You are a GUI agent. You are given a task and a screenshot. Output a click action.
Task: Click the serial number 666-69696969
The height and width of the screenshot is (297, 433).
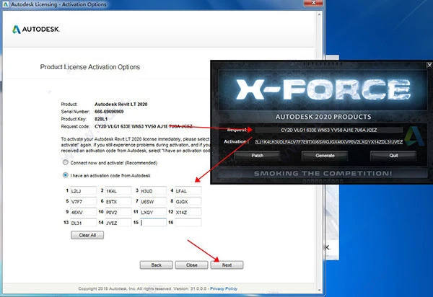pyautogui.click(x=109, y=112)
